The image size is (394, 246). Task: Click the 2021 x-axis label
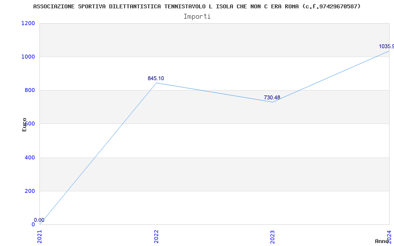(40, 237)
